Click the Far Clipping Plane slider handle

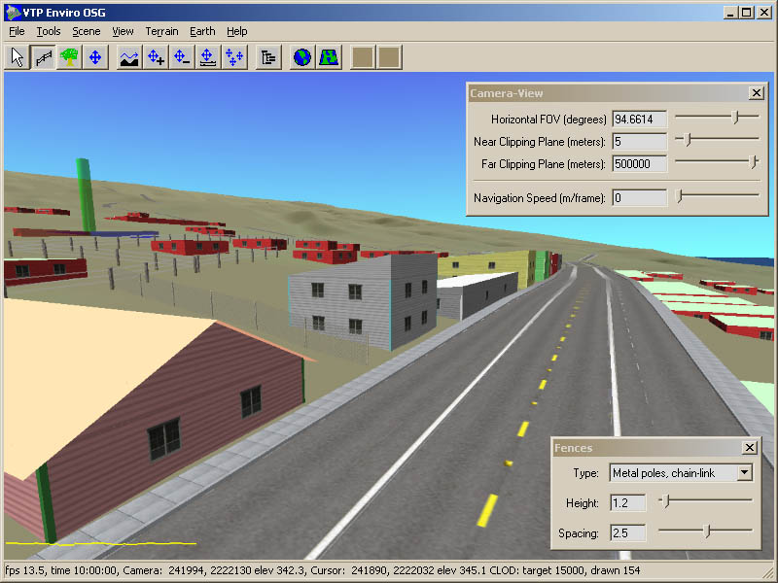click(754, 161)
